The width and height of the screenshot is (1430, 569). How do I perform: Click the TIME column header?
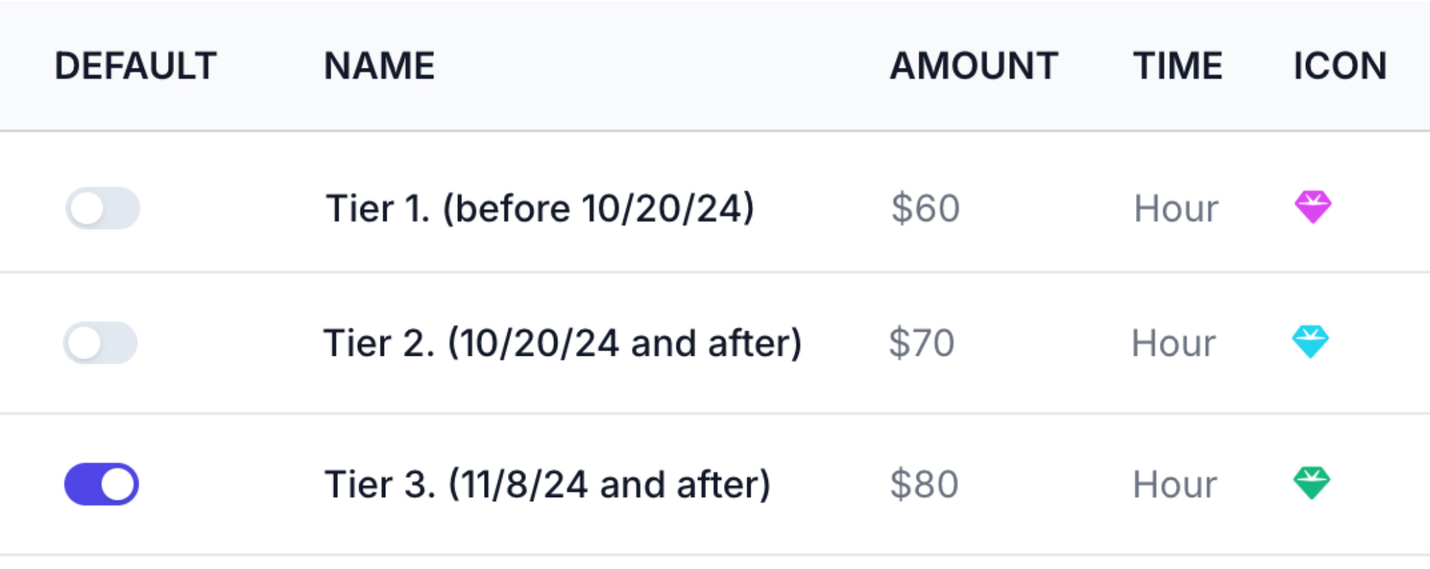[x=1177, y=66]
